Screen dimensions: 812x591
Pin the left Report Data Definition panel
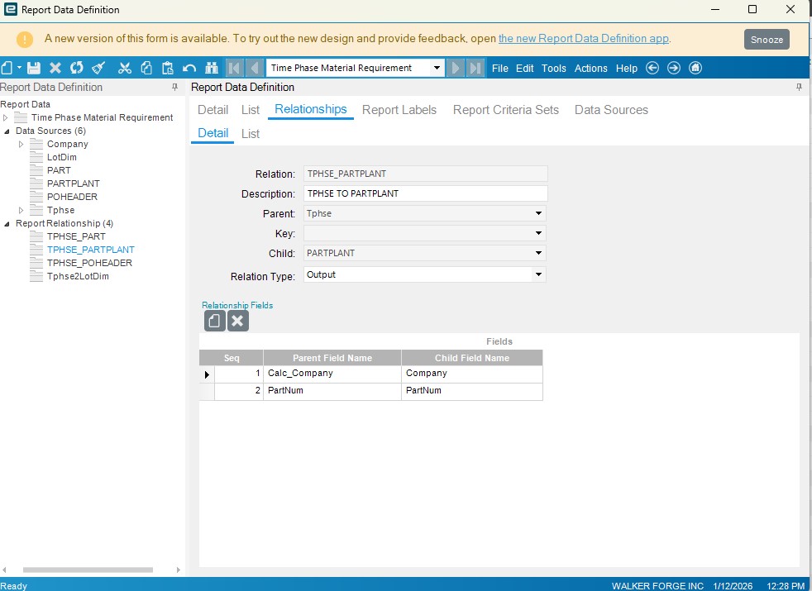coord(174,87)
